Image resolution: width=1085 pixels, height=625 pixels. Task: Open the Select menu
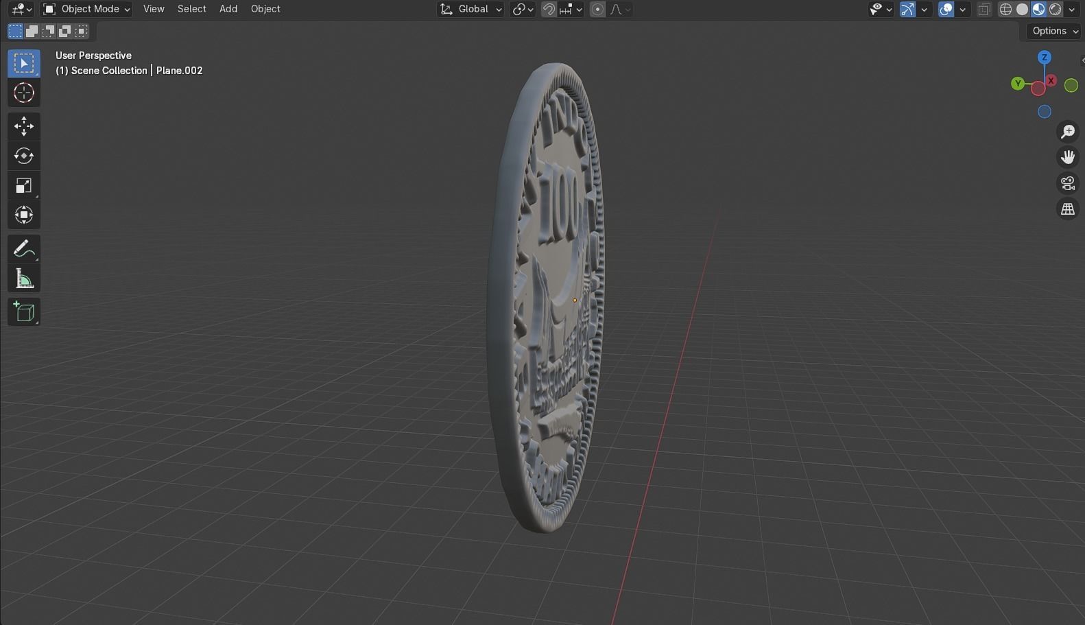191,9
